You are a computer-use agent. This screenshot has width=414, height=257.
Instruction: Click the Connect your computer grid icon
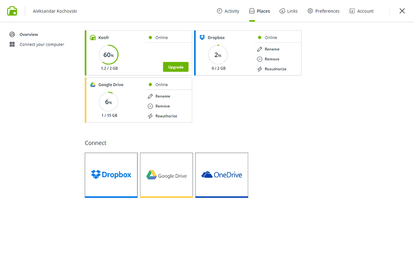[x=12, y=44]
